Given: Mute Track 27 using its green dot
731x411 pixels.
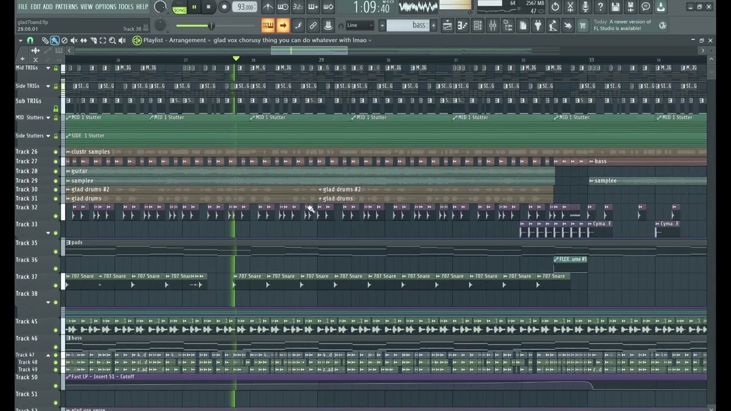Looking at the screenshot, I should [56, 162].
